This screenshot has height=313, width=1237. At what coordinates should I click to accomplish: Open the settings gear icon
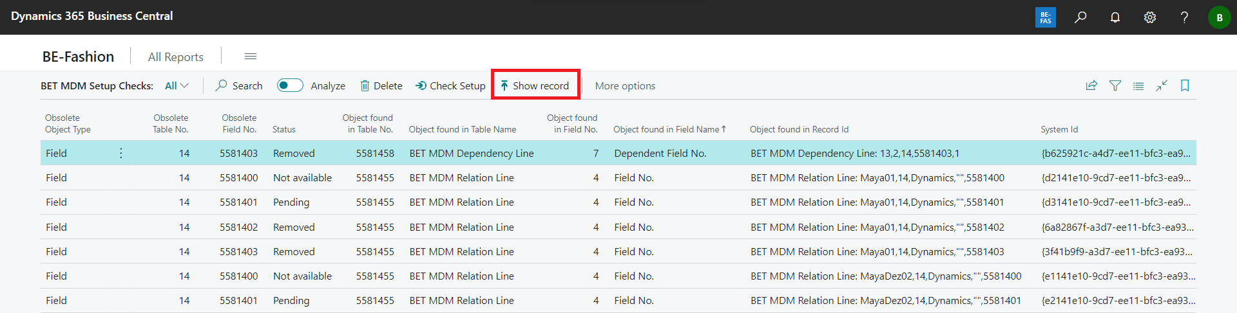[1150, 17]
